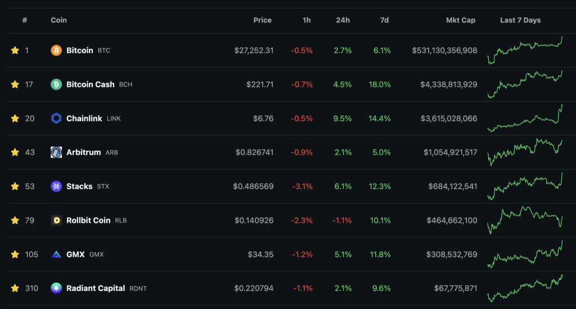Sort by the Coin column header

click(58, 20)
